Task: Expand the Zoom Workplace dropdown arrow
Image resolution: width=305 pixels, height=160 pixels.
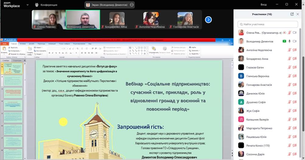Action: 27,5
